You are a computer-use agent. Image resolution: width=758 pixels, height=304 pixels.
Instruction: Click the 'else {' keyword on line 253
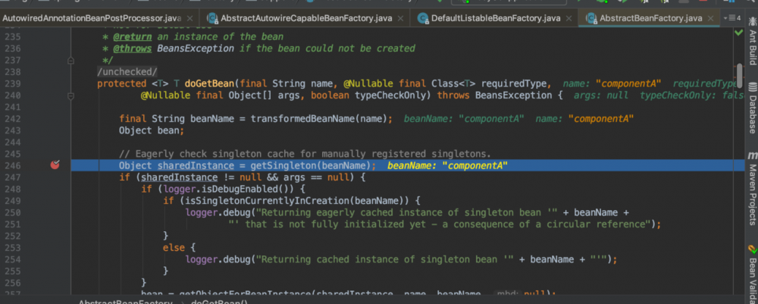pos(180,247)
